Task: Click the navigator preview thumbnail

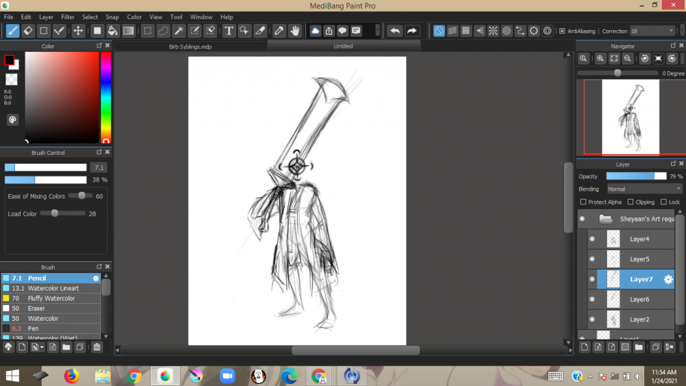Action: [x=630, y=117]
